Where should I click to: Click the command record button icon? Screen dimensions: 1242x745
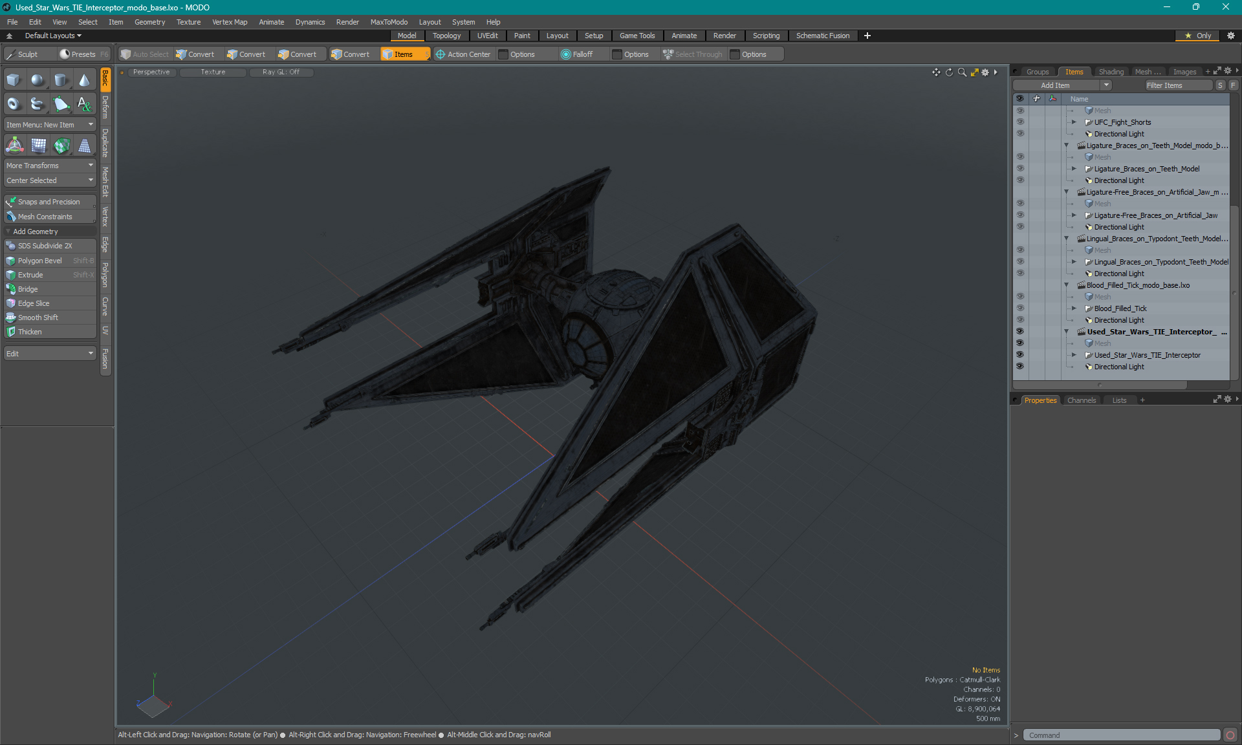tap(1230, 735)
